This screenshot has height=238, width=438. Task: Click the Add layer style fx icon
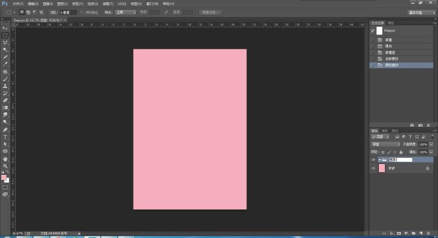pos(391,233)
